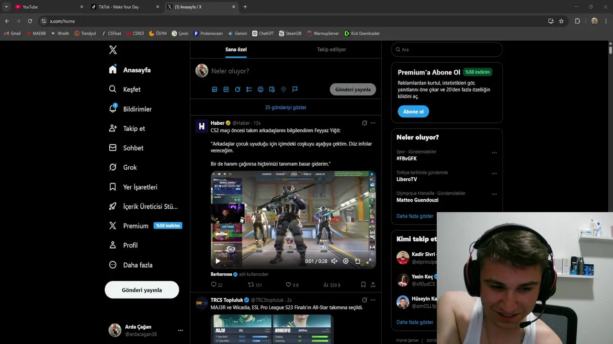
Task: Open İçerik Üreticisi Stüdyosu
Action: point(143,206)
